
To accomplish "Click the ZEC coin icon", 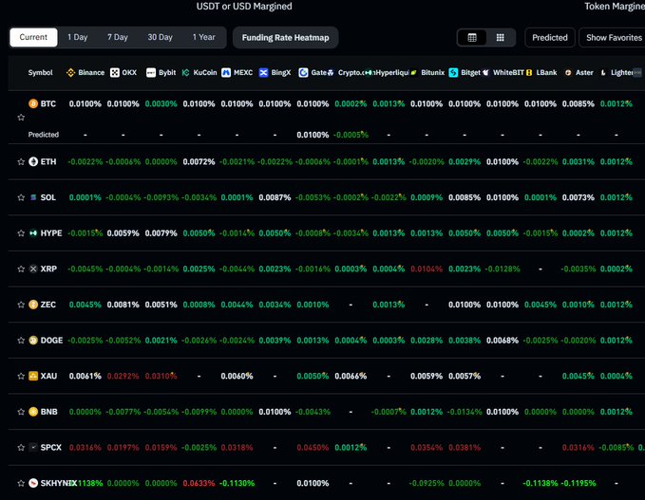I will coord(33,305).
